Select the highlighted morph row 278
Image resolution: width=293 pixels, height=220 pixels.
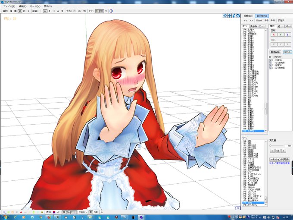[x=253, y=203]
